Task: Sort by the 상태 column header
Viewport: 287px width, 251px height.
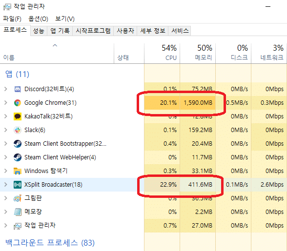Action: tap(129, 54)
